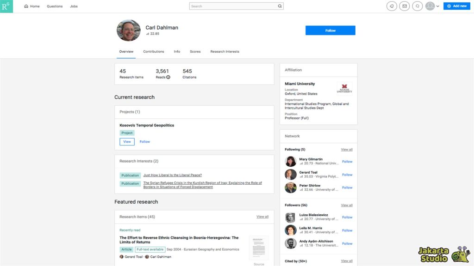The height and width of the screenshot is (266, 474).
Task: Click the Add new button
Action: pyautogui.click(x=457, y=6)
